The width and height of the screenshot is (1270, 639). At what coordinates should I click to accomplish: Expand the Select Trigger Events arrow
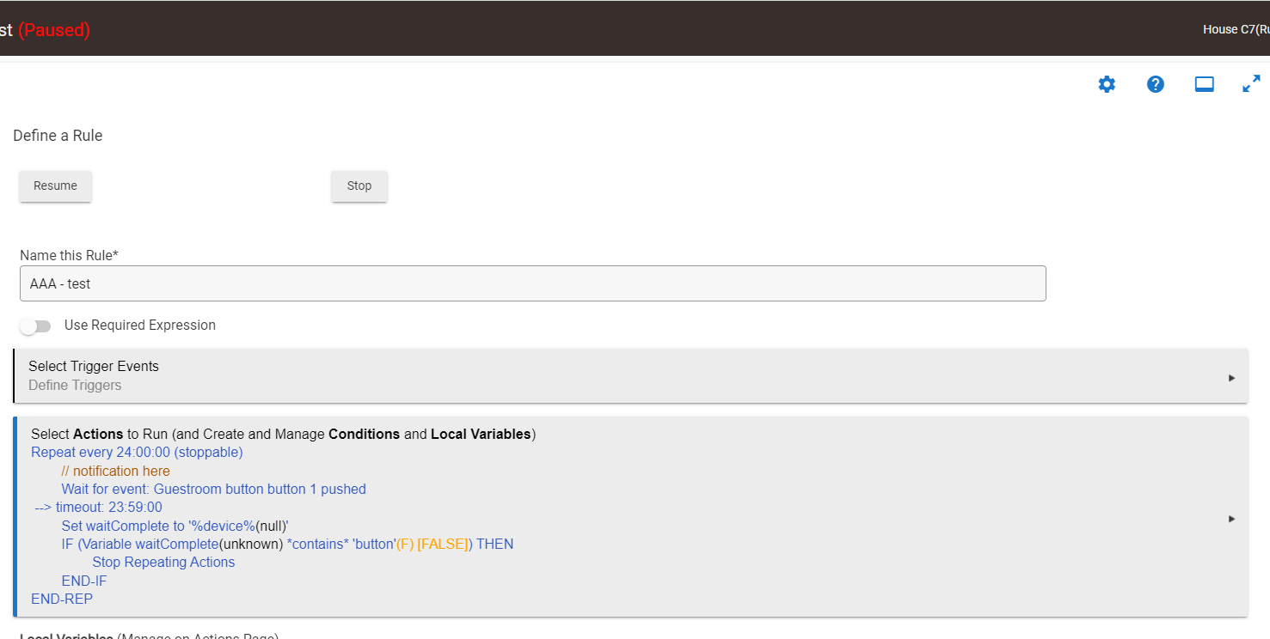[x=1231, y=377]
